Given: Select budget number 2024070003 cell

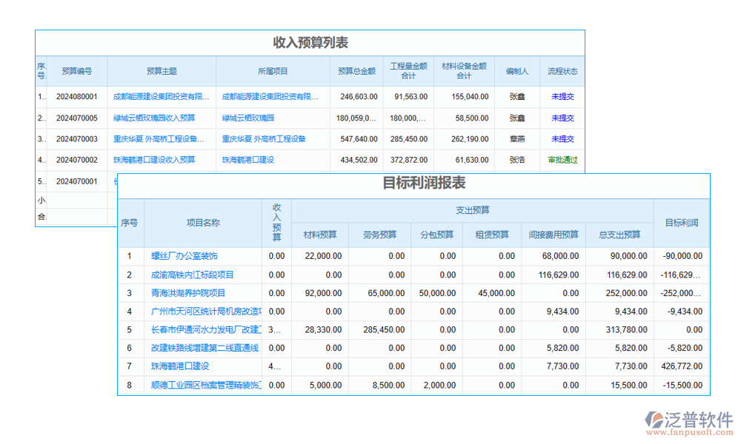Looking at the screenshot, I should point(77,139).
